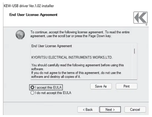Click the Kyoritsu K logo icon

140,18
